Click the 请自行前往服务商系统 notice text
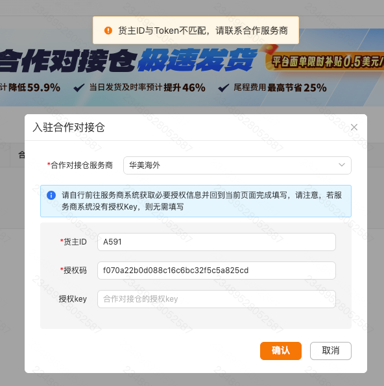 tap(202, 201)
